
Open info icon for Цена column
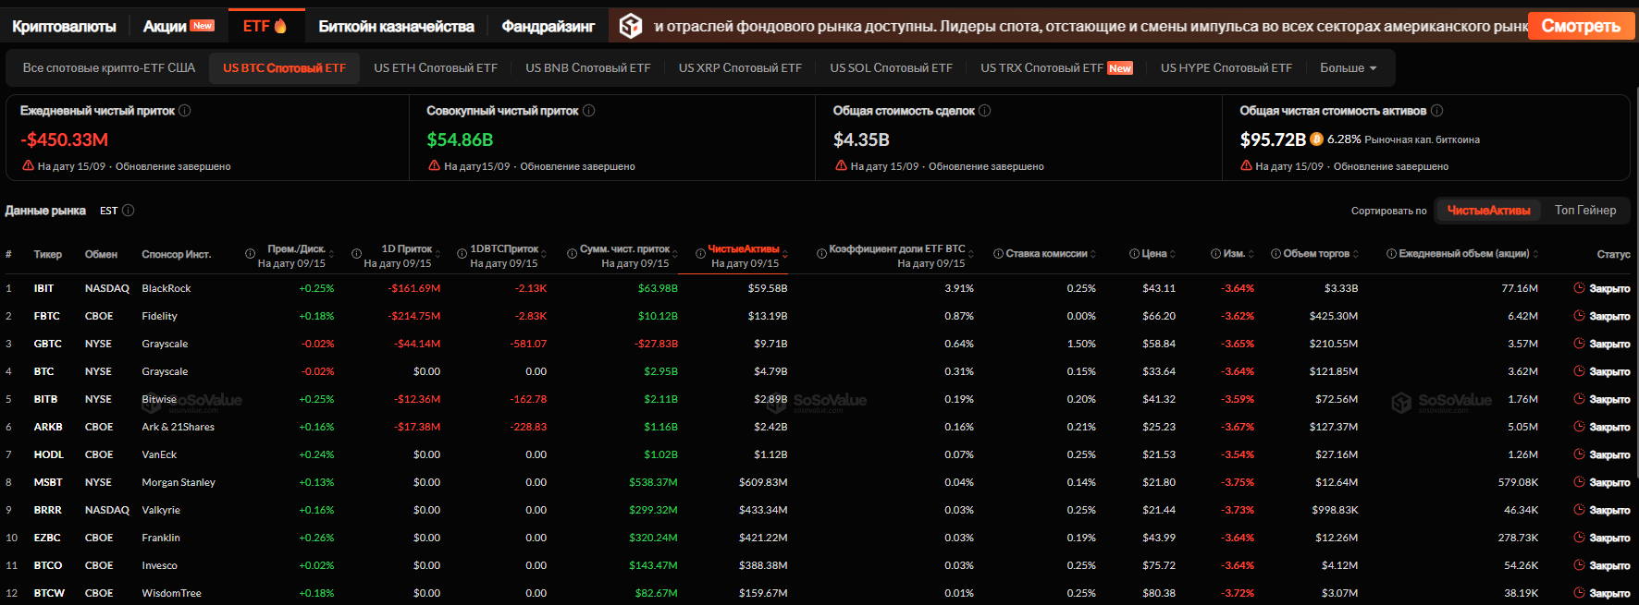pyautogui.click(x=1135, y=254)
